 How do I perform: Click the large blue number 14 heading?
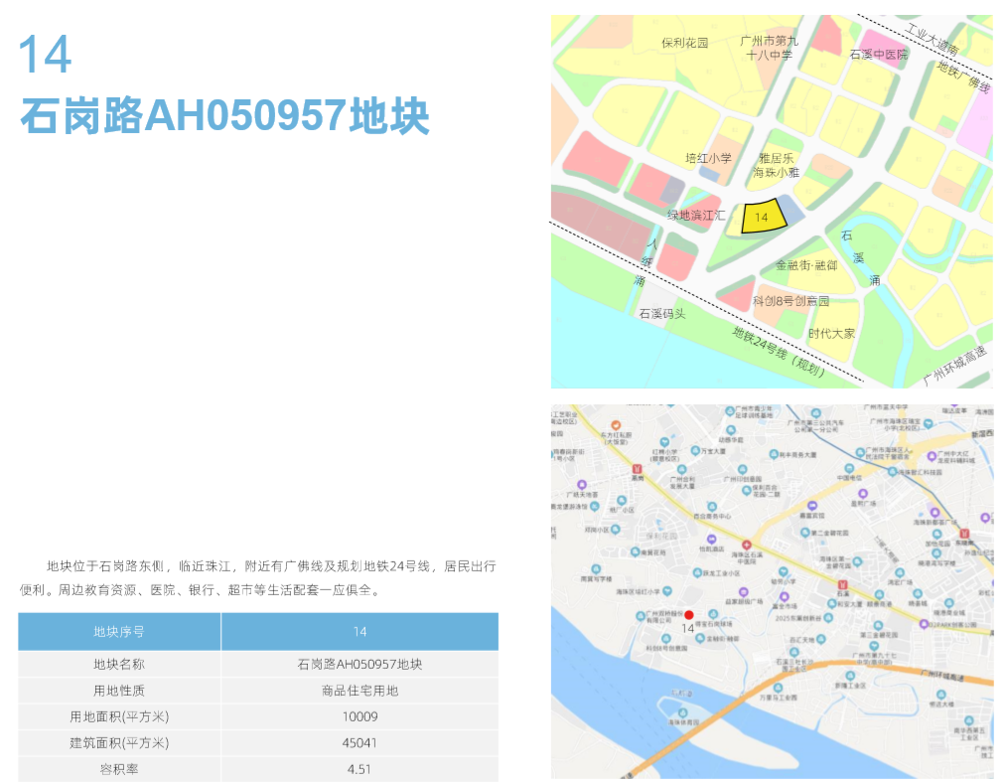point(45,55)
